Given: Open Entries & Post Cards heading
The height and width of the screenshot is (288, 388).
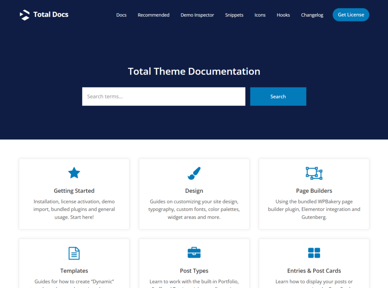Looking at the screenshot, I should click(x=314, y=271).
